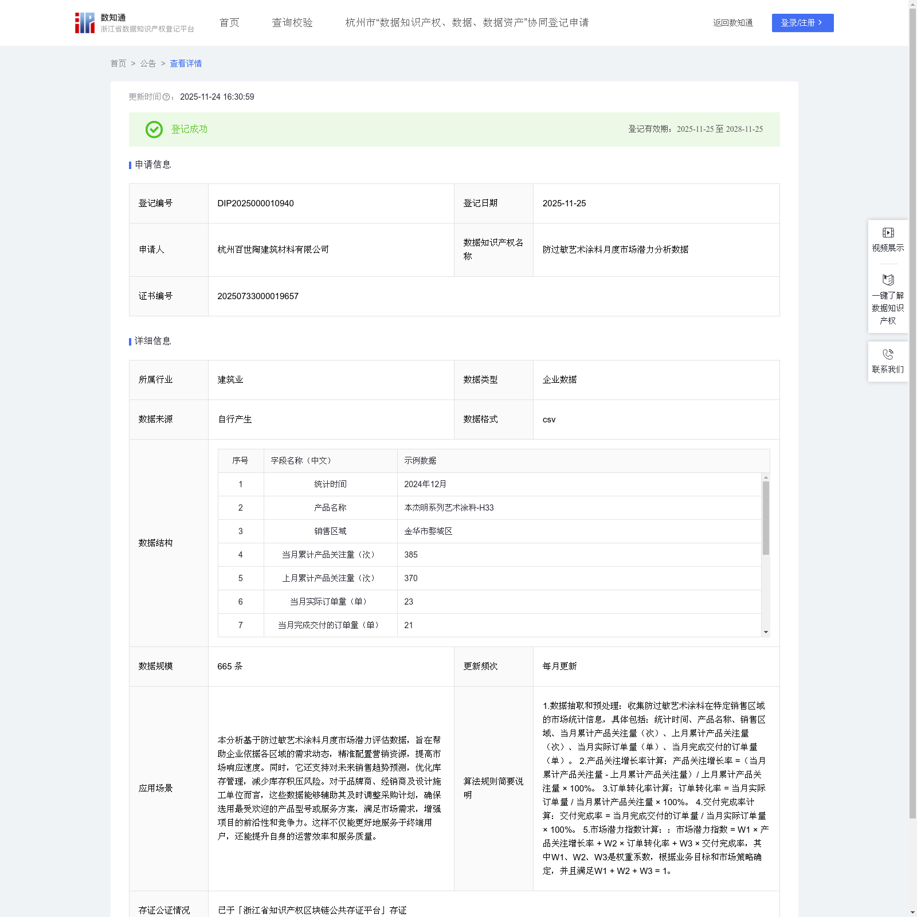Click the 自行产生 data source value
This screenshot has height=917, width=917.
pyautogui.click(x=234, y=420)
